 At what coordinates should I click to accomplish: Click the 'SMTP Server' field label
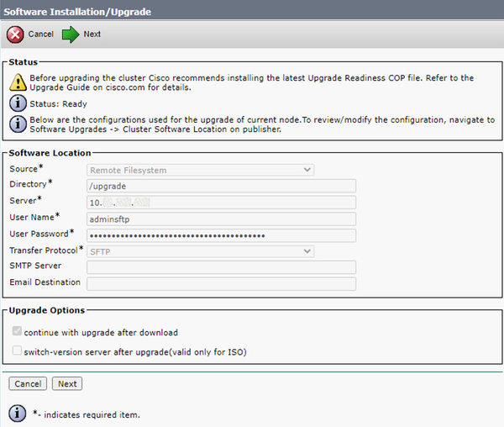(35, 266)
